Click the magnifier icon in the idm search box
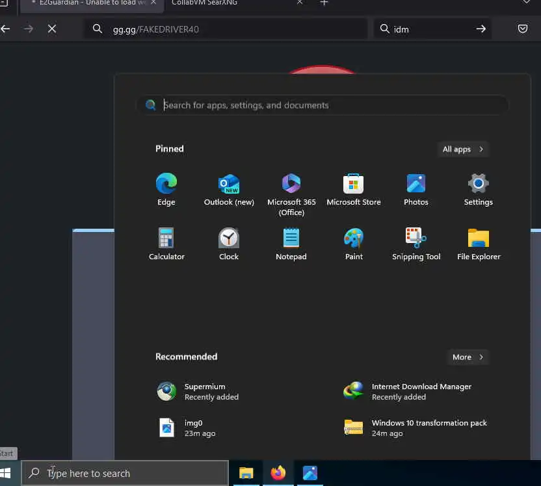Image resolution: width=541 pixels, height=486 pixels. (x=384, y=29)
